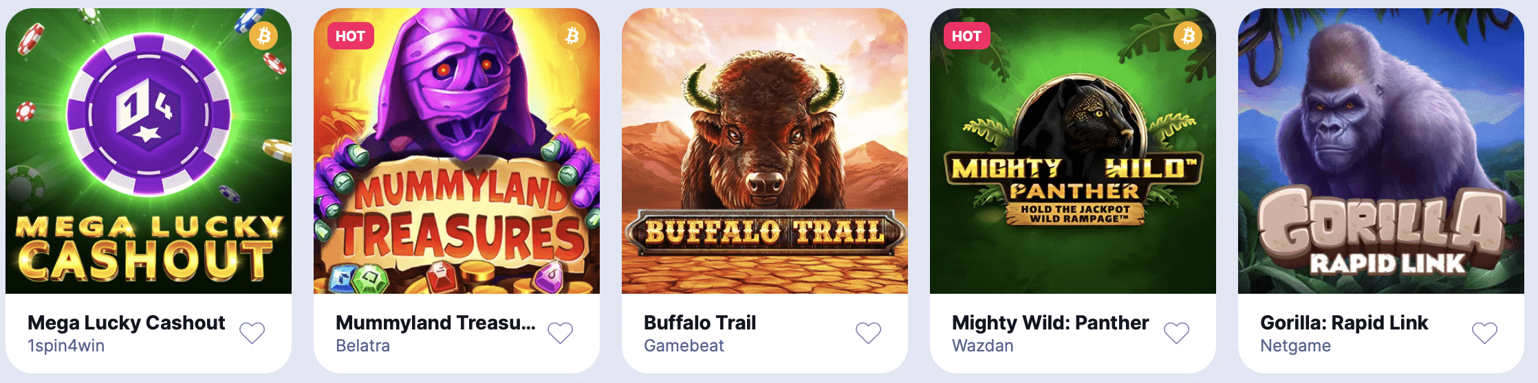Click heart icon for Mighty Wild: Panther
Image resolution: width=1538 pixels, height=383 pixels.
[x=1176, y=333]
